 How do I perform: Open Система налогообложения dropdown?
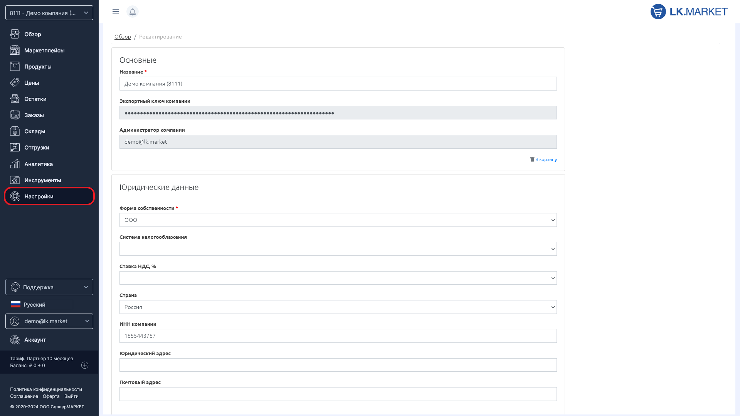click(x=338, y=249)
